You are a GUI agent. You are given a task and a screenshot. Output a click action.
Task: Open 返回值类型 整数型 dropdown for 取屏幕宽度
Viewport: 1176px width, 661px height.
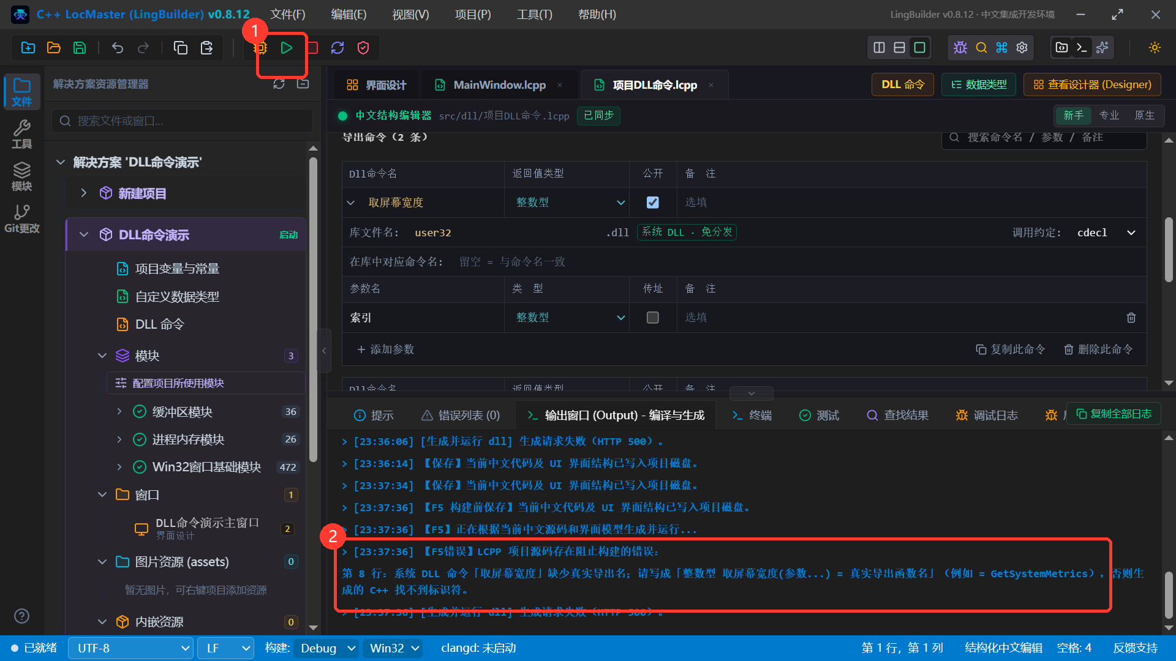pyautogui.click(x=570, y=203)
